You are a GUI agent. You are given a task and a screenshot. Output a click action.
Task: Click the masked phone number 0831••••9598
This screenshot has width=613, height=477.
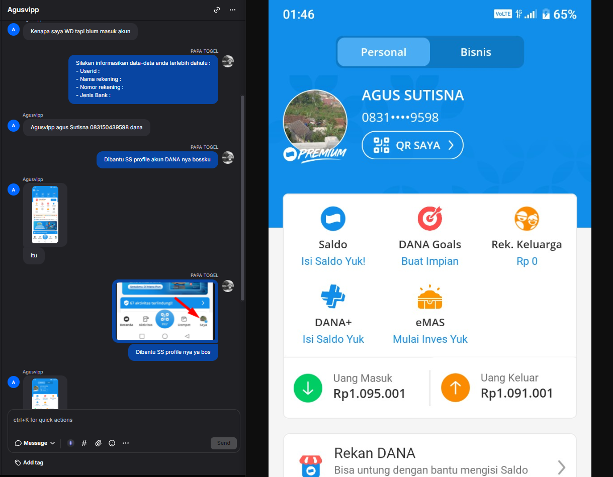click(400, 117)
